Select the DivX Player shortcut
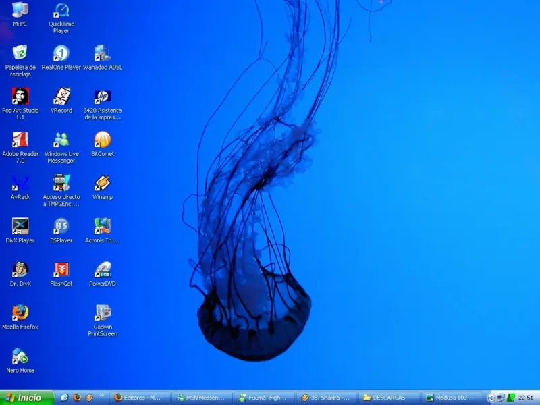This screenshot has height=405, width=540. (x=20, y=226)
